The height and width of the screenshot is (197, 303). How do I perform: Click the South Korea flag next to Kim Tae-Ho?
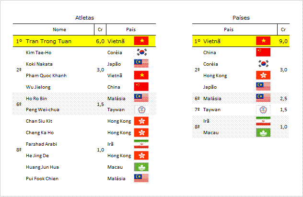[x=141, y=52]
